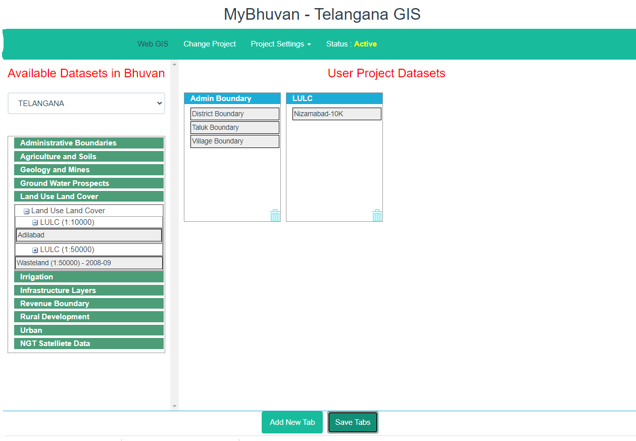This screenshot has height=441, width=636.
Task: Delete the Admin Boundary tab via trash icon
Action: pyautogui.click(x=275, y=215)
